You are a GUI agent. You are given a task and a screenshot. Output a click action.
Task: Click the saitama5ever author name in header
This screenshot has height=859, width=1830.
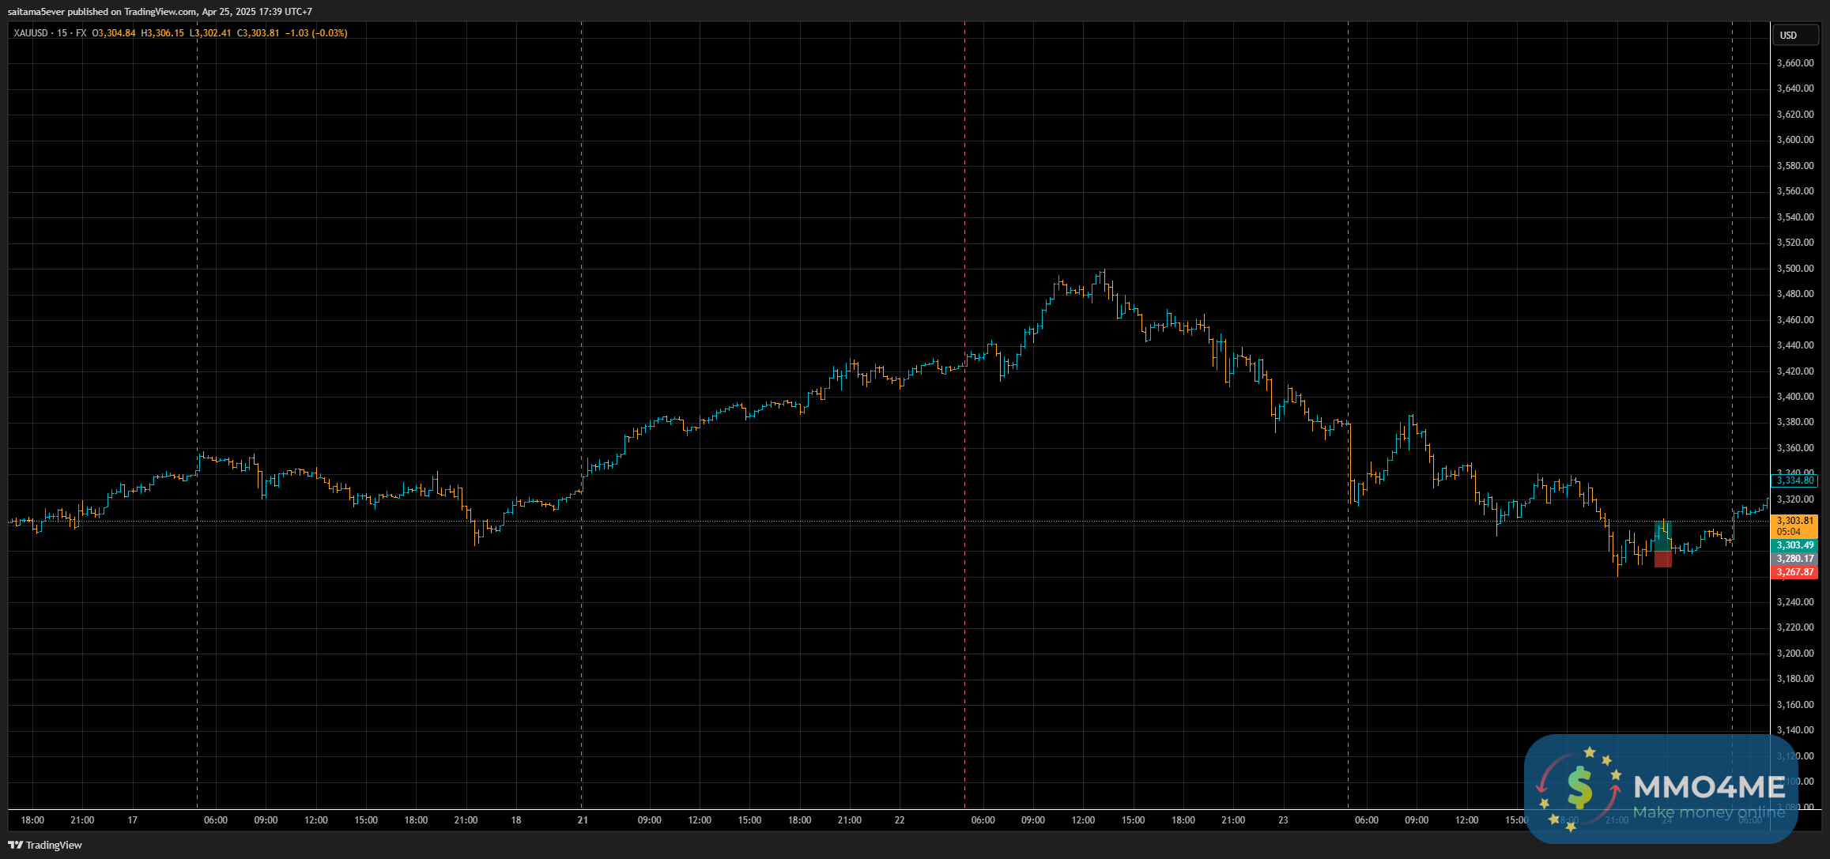click(36, 11)
